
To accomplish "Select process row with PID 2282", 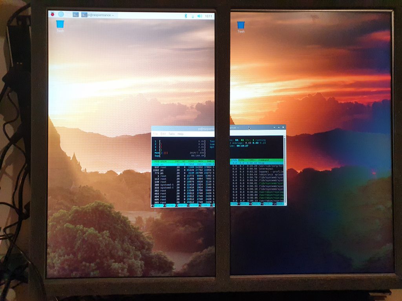I will [183, 170].
